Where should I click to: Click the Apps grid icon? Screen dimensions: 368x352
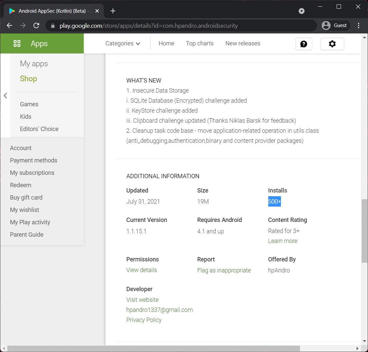17,43
